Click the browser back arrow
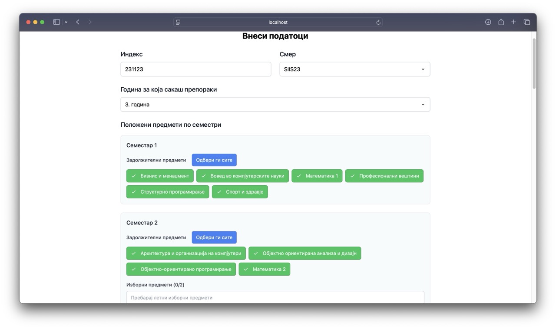Screen dimensions: 556x329 point(78,22)
